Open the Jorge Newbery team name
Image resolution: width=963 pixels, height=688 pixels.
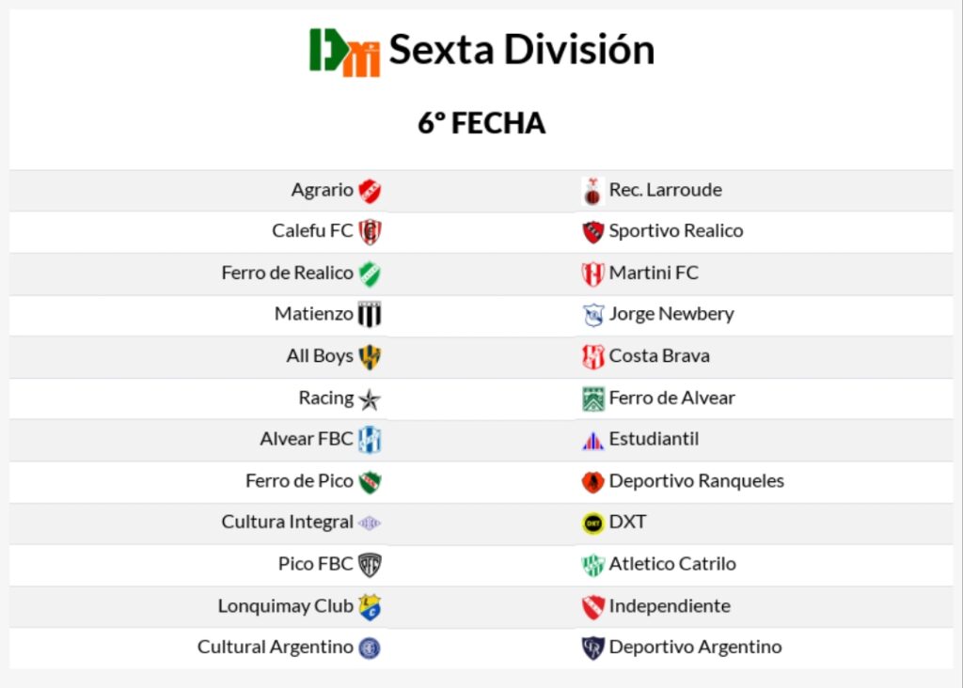671,314
